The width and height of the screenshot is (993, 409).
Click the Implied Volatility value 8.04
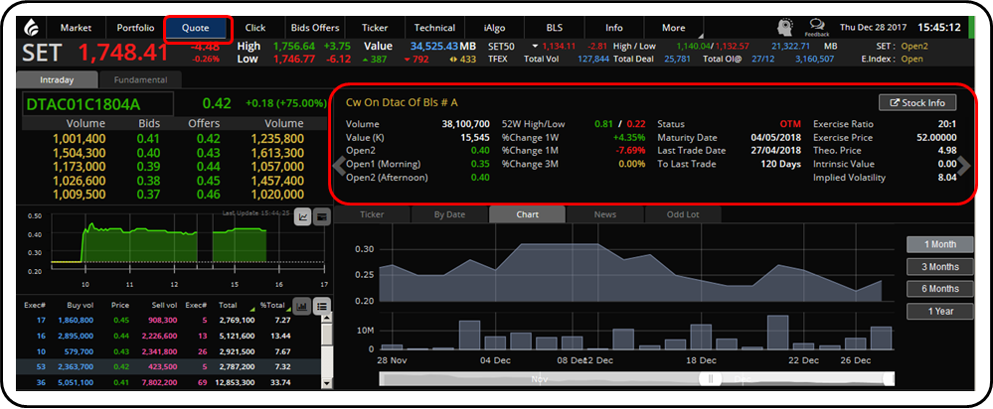(x=946, y=178)
